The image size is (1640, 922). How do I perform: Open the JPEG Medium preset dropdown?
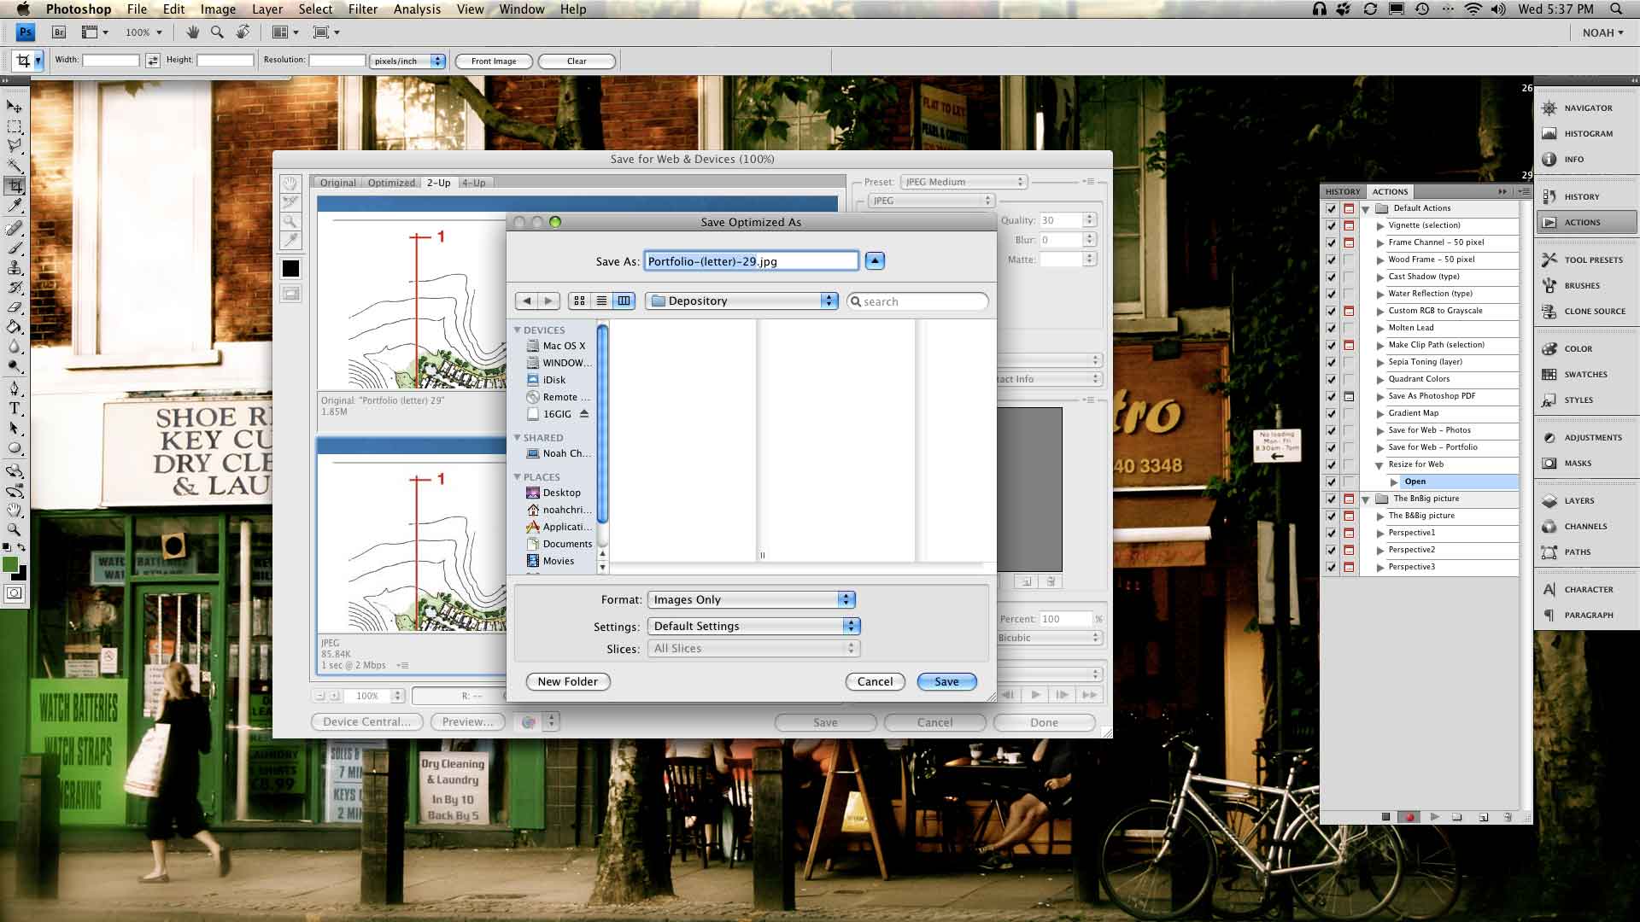(x=963, y=182)
